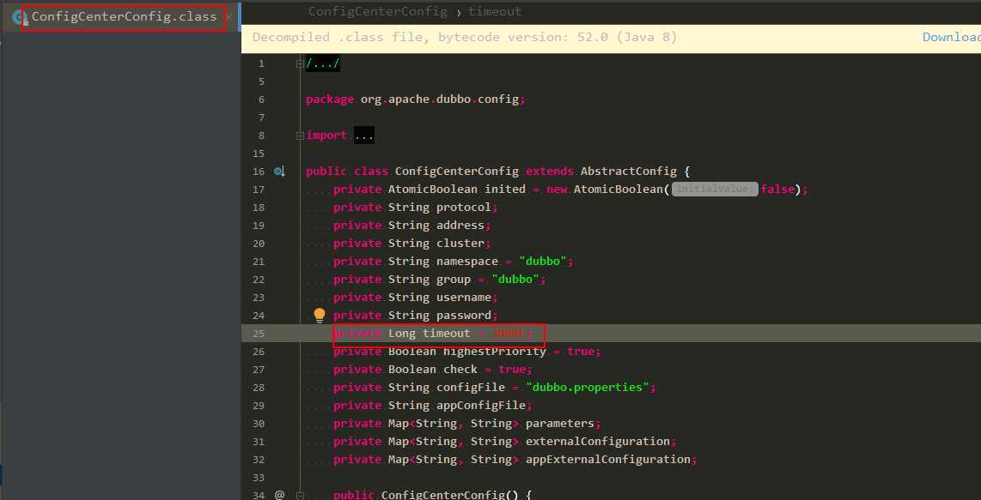Click the folded import ellipsis block
Screen dimensions: 981x500
coord(363,136)
